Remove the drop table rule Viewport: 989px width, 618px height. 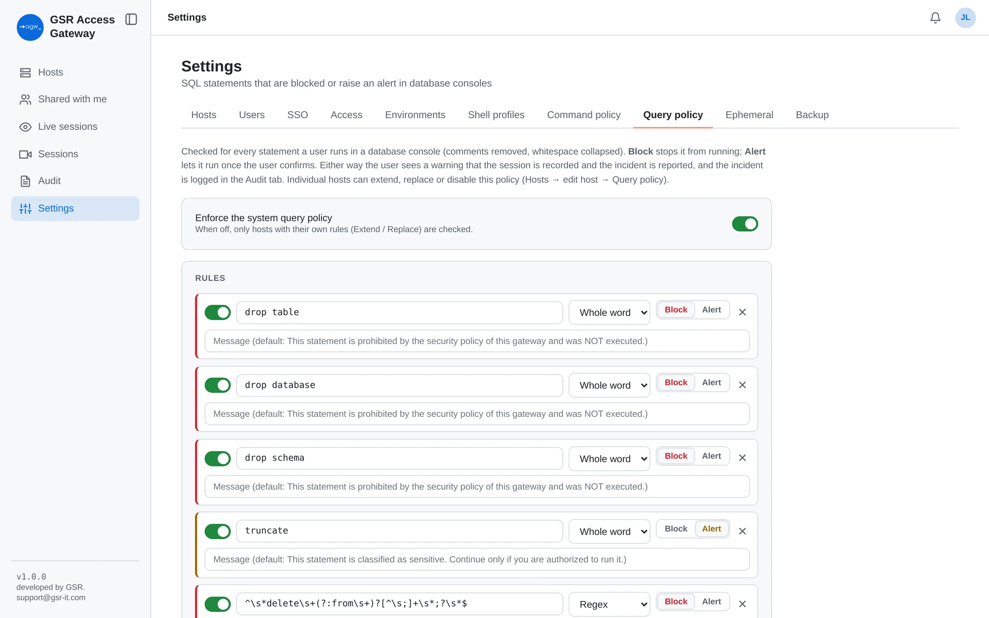pos(742,312)
